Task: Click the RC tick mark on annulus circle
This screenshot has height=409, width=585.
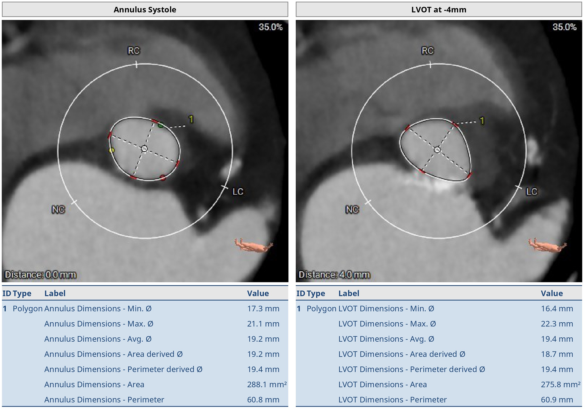Action: 136,64
